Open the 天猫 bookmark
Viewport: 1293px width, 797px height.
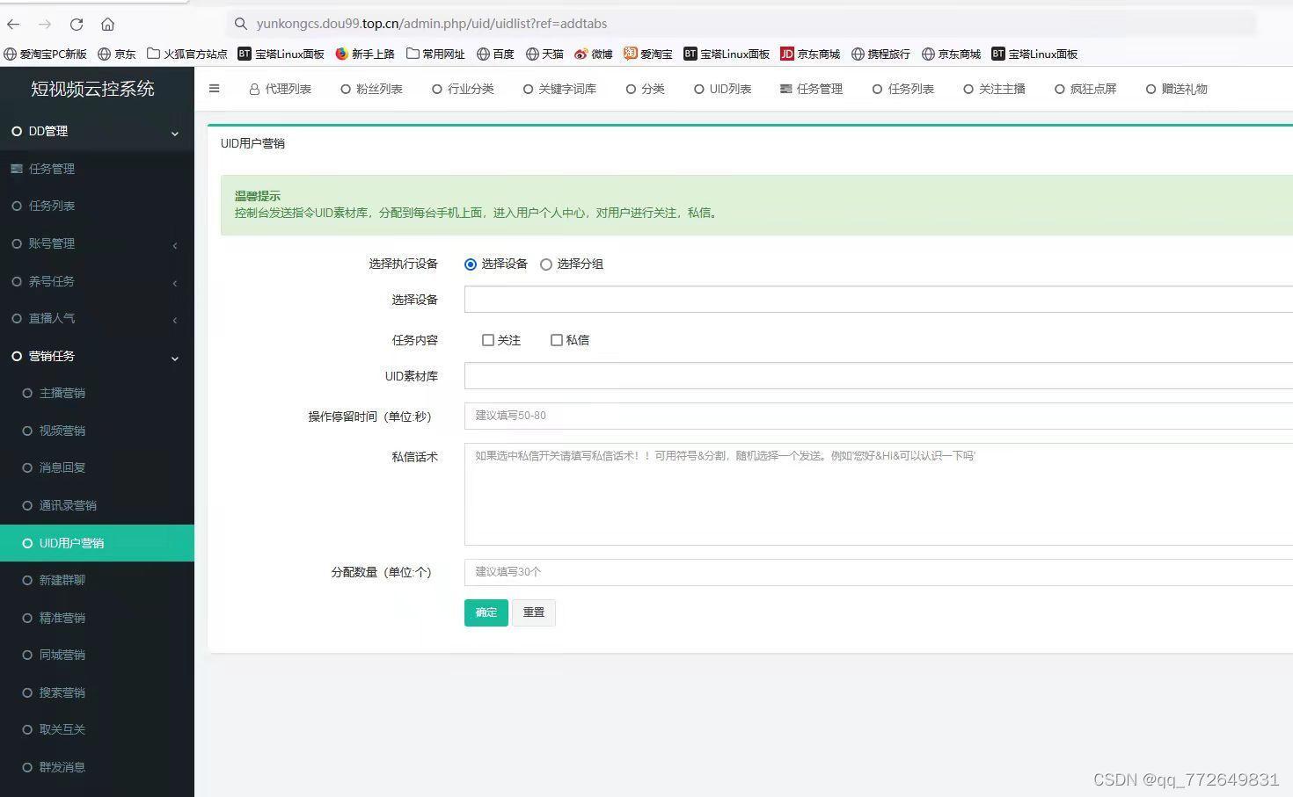544,54
